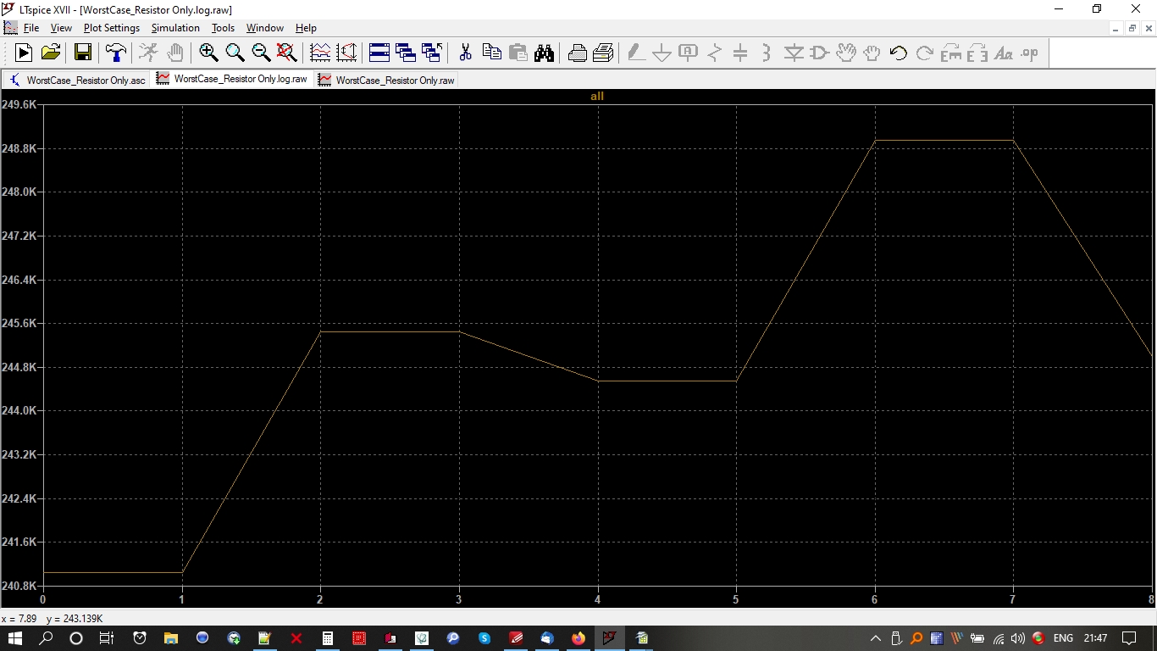
Task: Click the Print icon
Action: (x=577, y=53)
